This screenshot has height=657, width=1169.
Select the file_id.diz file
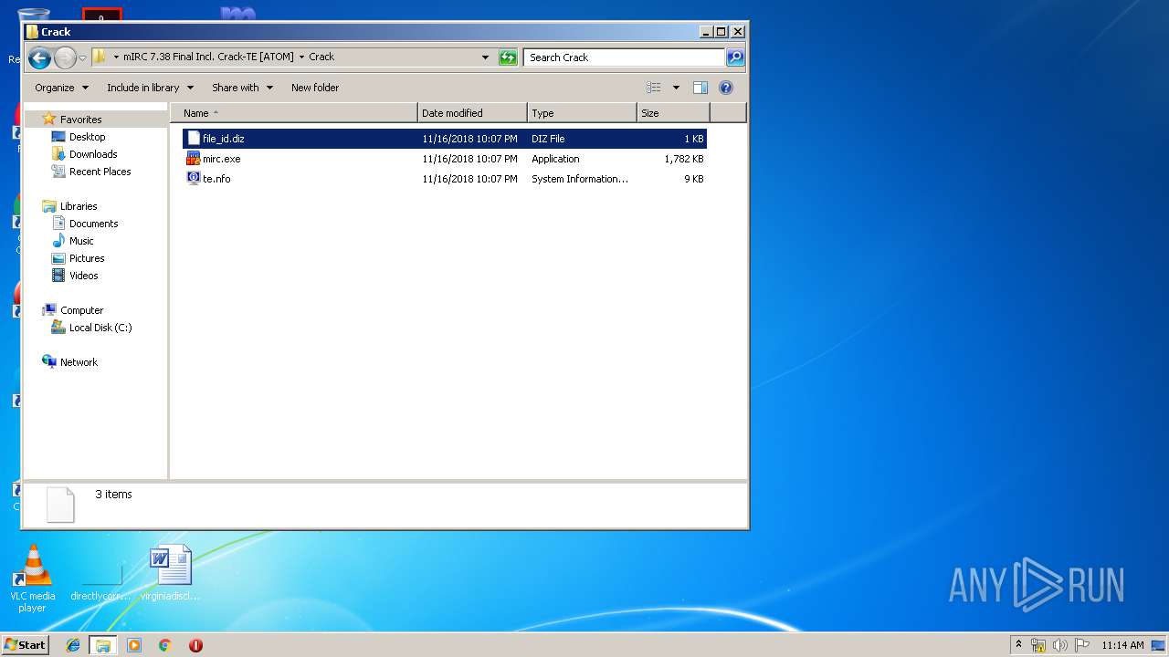pos(445,139)
